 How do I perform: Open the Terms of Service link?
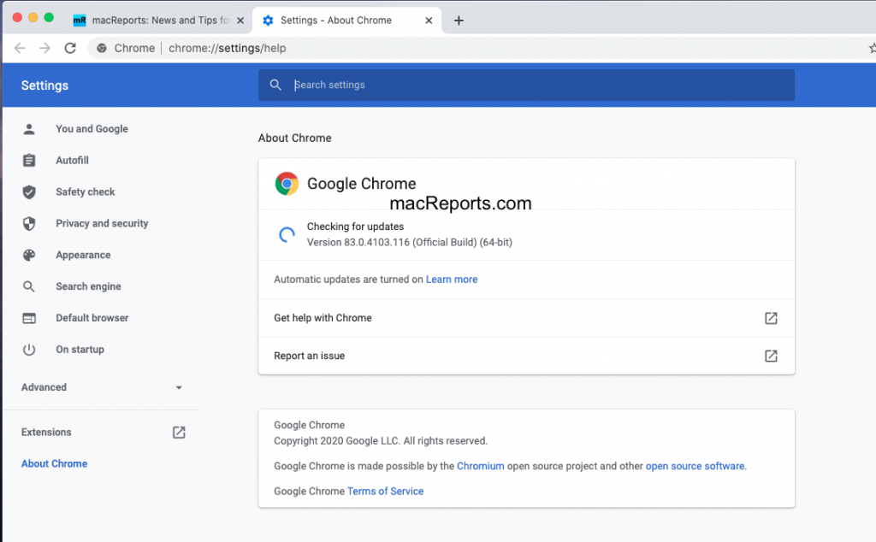[x=386, y=492]
